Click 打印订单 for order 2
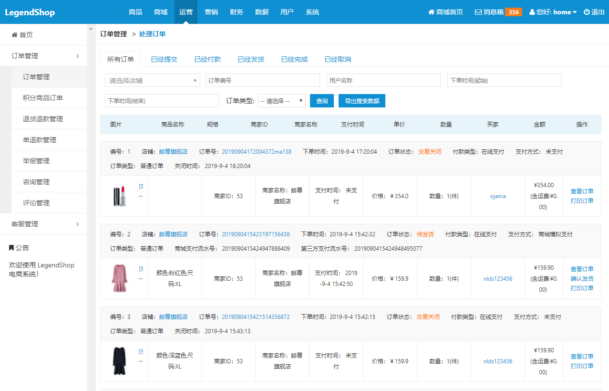Viewport: 609px width, 391px height. (582, 288)
